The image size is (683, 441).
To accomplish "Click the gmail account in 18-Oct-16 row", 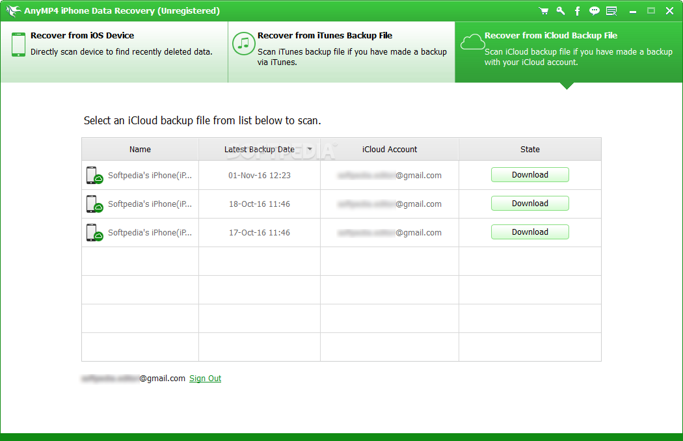I will pos(390,204).
